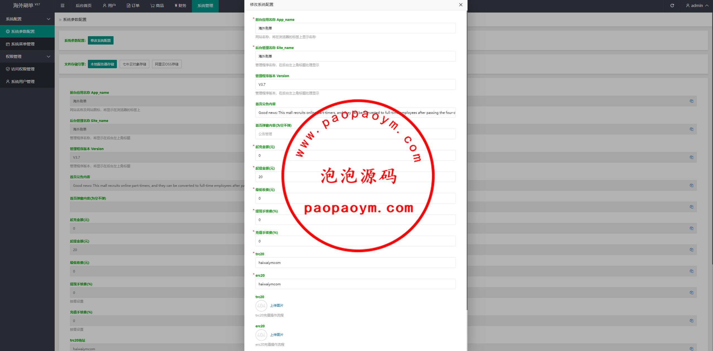713x351 pixels.
Task: Click the trc20 404 image placeholder
Action: 261,306
